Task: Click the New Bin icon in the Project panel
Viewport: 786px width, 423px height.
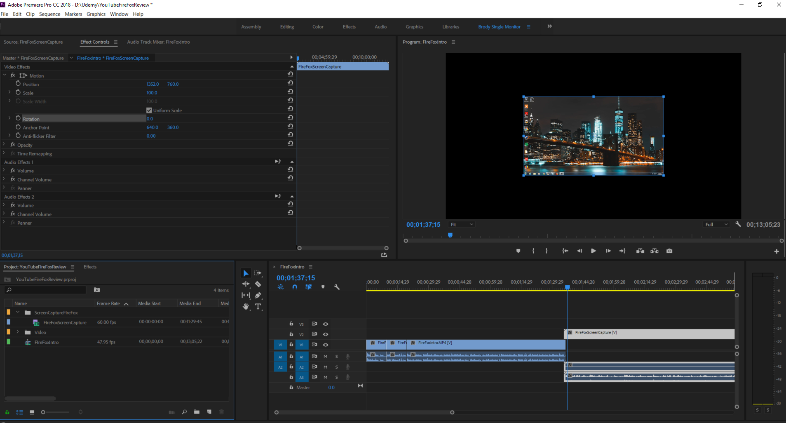Action: tap(196, 412)
